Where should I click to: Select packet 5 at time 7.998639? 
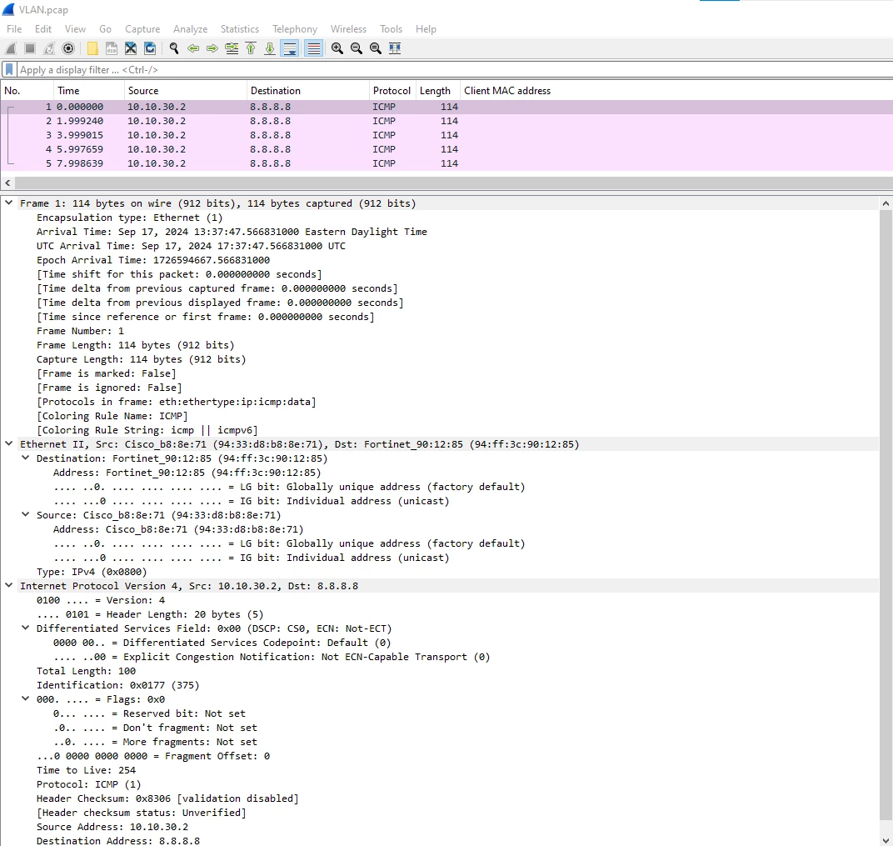446,163
